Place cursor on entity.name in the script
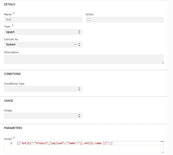The height and width of the screenshot is (155, 173). (x=93, y=143)
